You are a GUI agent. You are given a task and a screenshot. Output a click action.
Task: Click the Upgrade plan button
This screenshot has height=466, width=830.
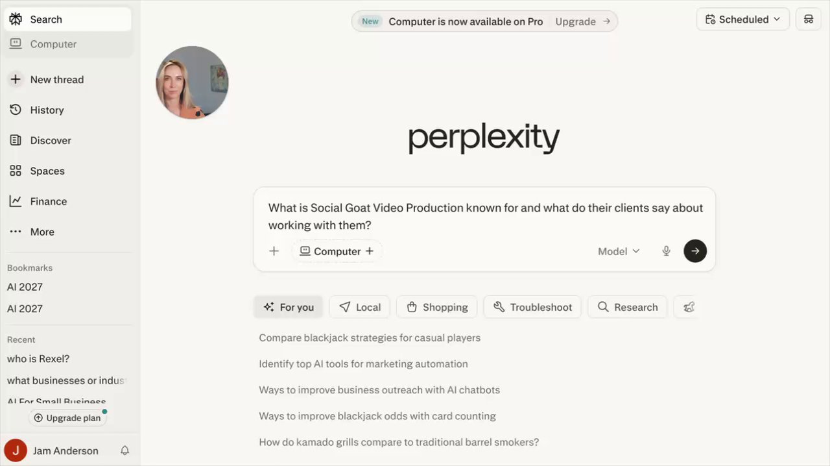(x=67, y=418)
